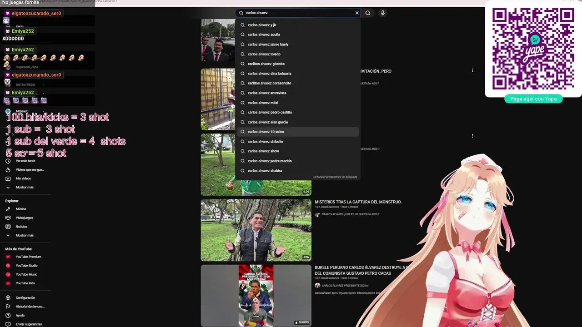Image resolution: width=582 pixels, height=327 pixels.
Task: Click the Yape QR code
Action: 533,49
